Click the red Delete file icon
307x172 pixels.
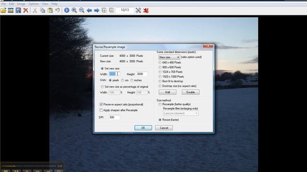pyautogui.click(x=25, y=11)
